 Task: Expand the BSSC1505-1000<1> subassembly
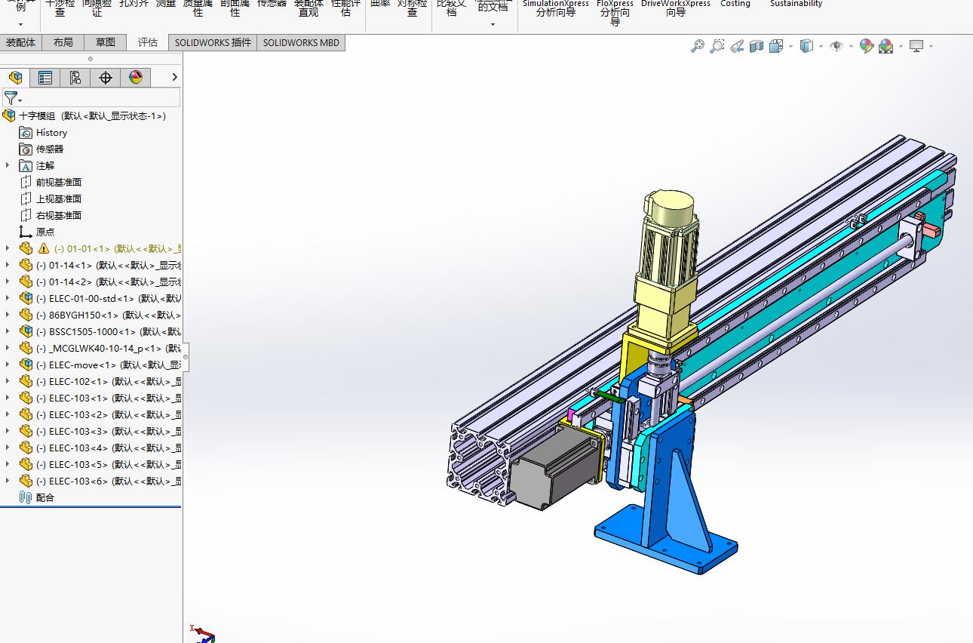(8, 331)
